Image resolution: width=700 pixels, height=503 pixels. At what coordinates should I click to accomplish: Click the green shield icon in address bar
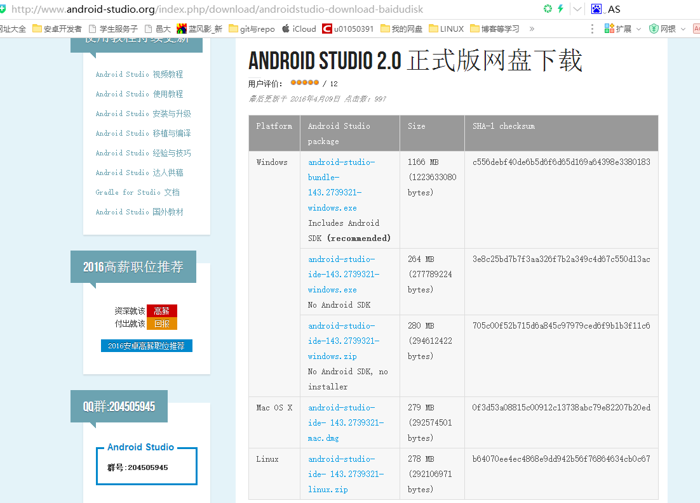pyautogui.click(x=3, y=9)
